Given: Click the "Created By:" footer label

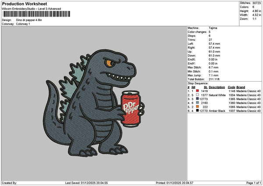Looking at the screenshot, I should click(x=9, y=183).
